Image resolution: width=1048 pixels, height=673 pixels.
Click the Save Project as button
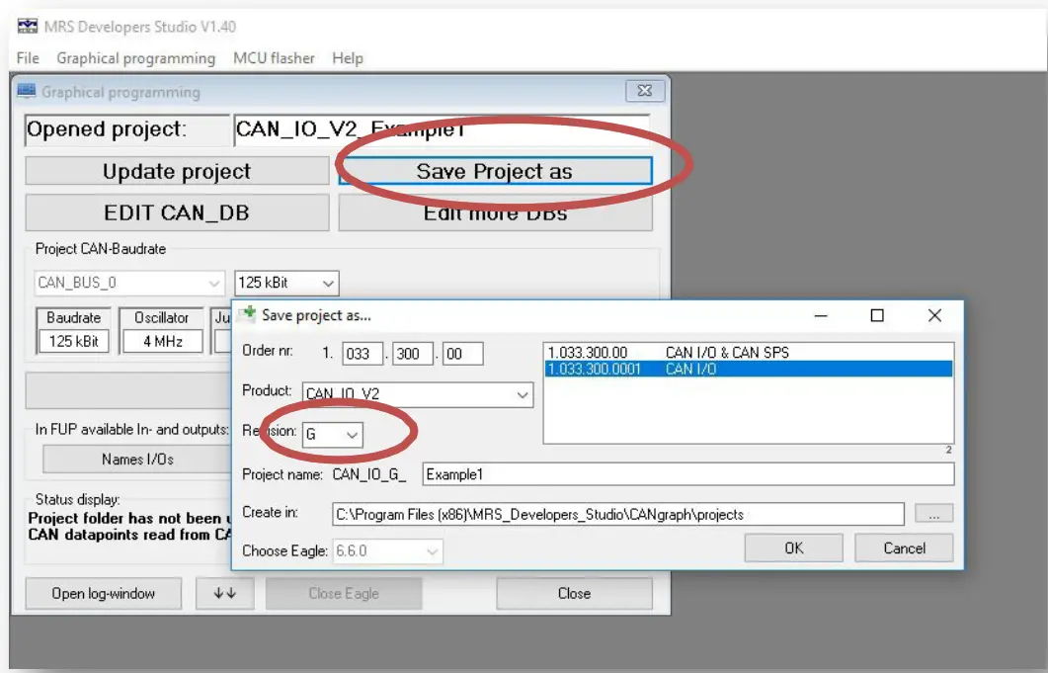click(495, 171)
